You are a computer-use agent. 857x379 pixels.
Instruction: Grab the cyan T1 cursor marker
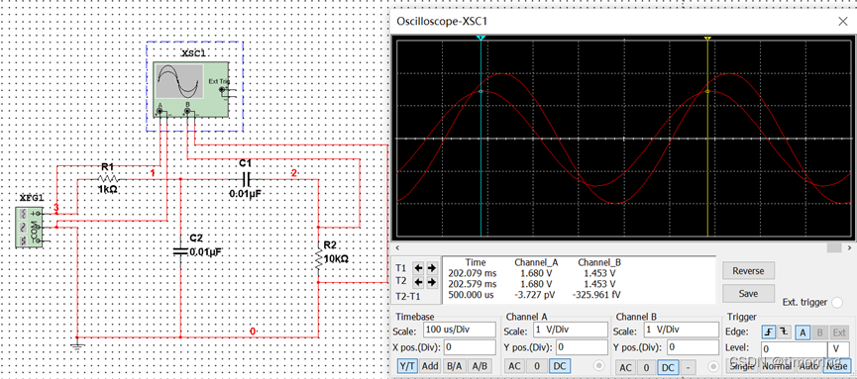coord(481,38)
